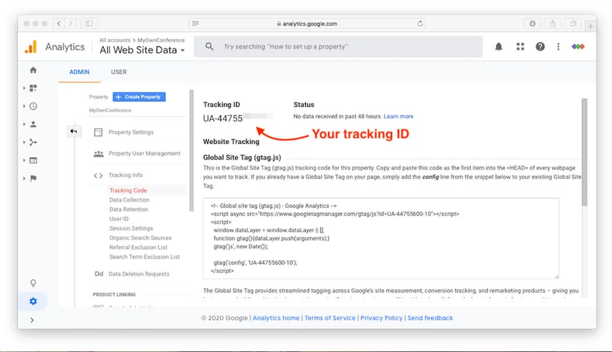This screenshot has width=612, height=352.
Task: Open Analytics Intelligence insights lightbulb
Action: [x=33, y=282]
